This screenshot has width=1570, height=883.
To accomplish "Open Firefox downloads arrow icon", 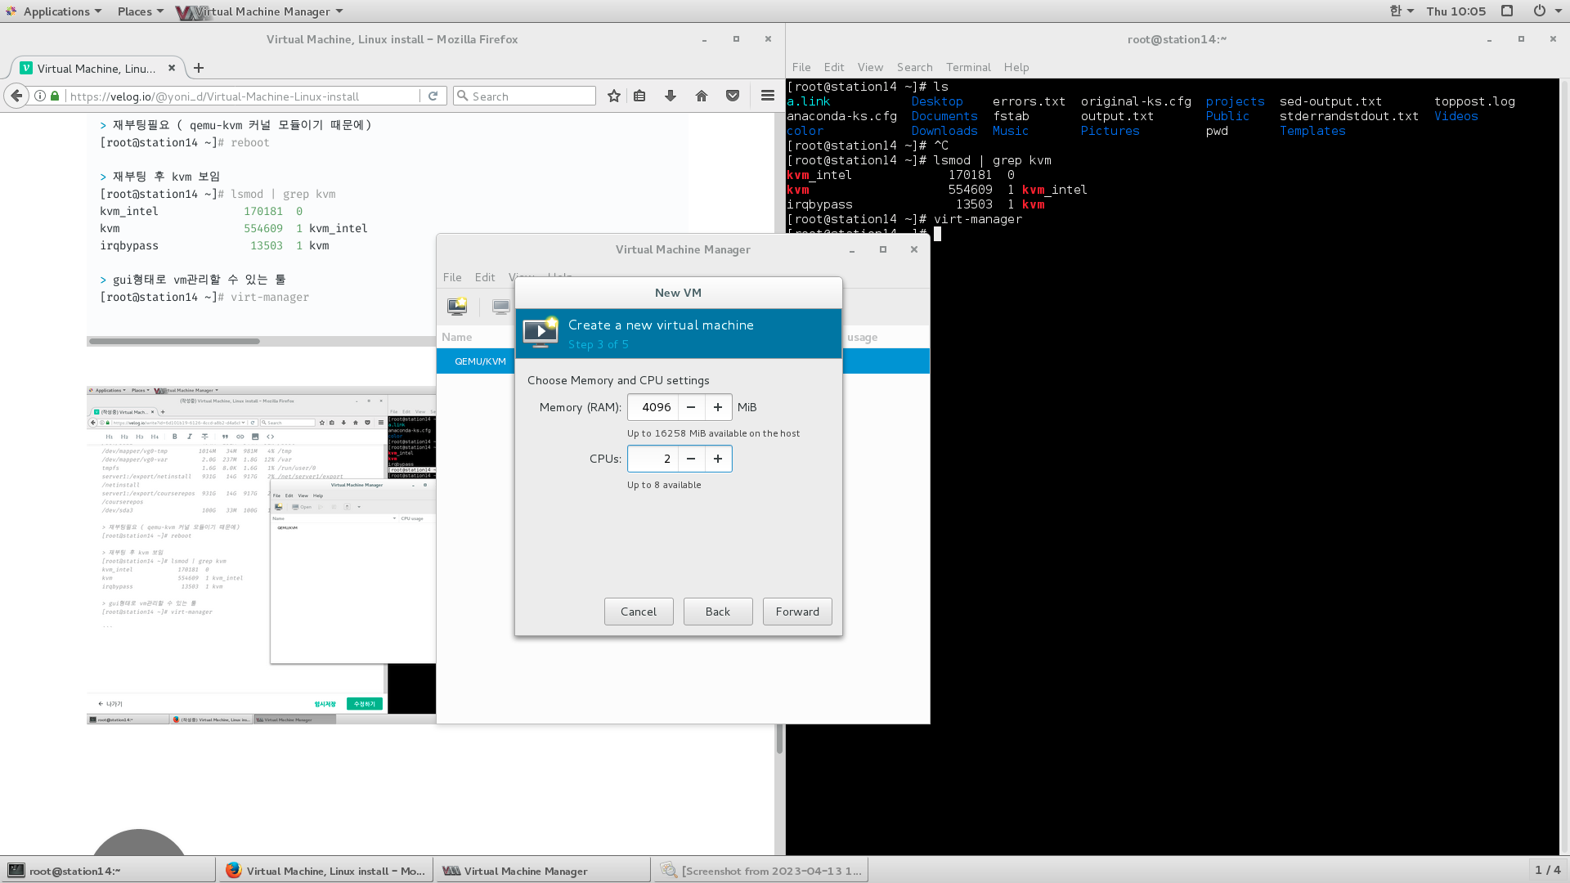I will click(671, 96).
